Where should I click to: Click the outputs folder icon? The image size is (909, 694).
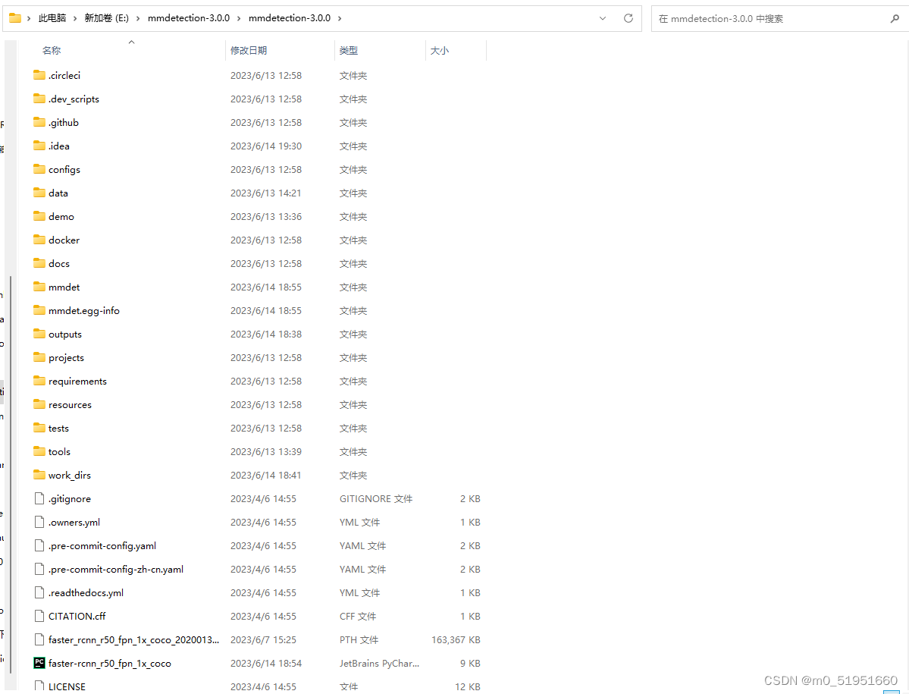coord(39,334)
